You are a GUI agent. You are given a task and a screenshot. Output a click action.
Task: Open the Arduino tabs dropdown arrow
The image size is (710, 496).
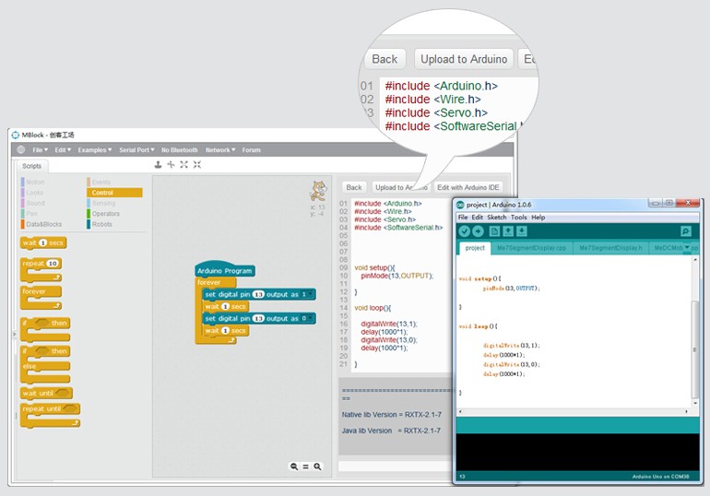click(x=687, y=248)
